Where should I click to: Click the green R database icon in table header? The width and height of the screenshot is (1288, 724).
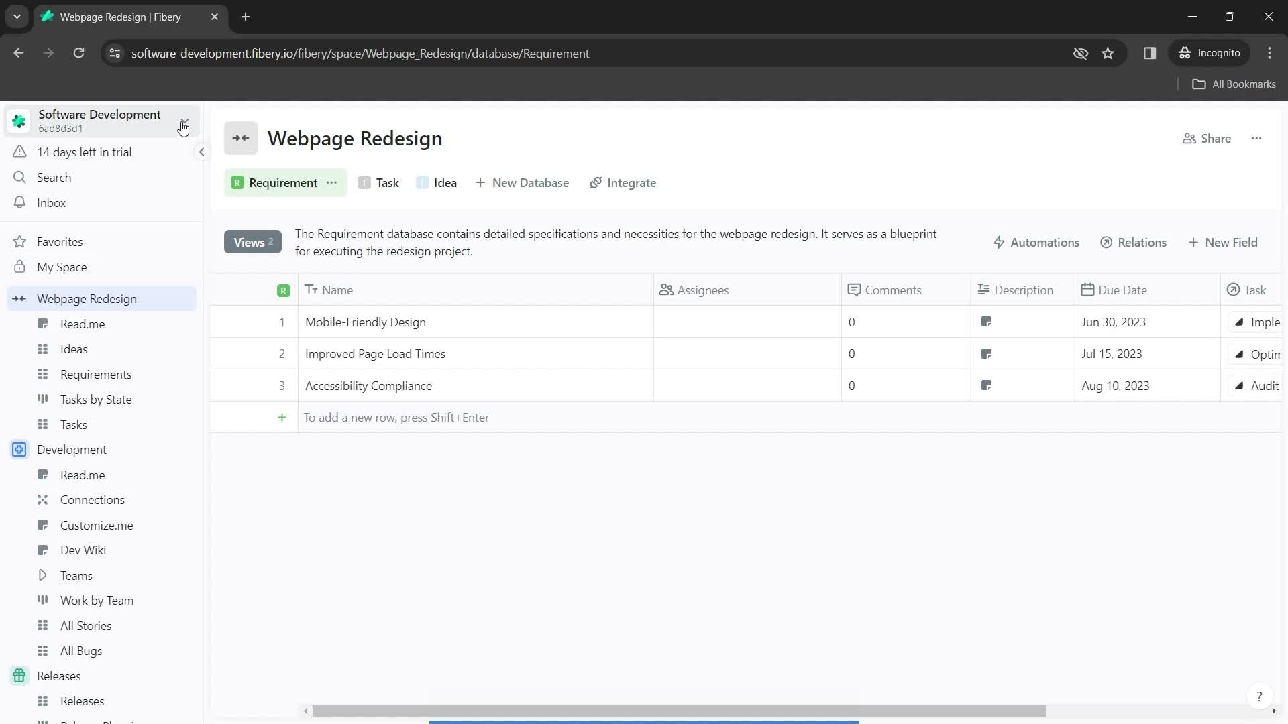click(x=284, y=290)
